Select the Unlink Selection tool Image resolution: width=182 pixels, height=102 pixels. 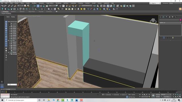click(x=12, y=6)
